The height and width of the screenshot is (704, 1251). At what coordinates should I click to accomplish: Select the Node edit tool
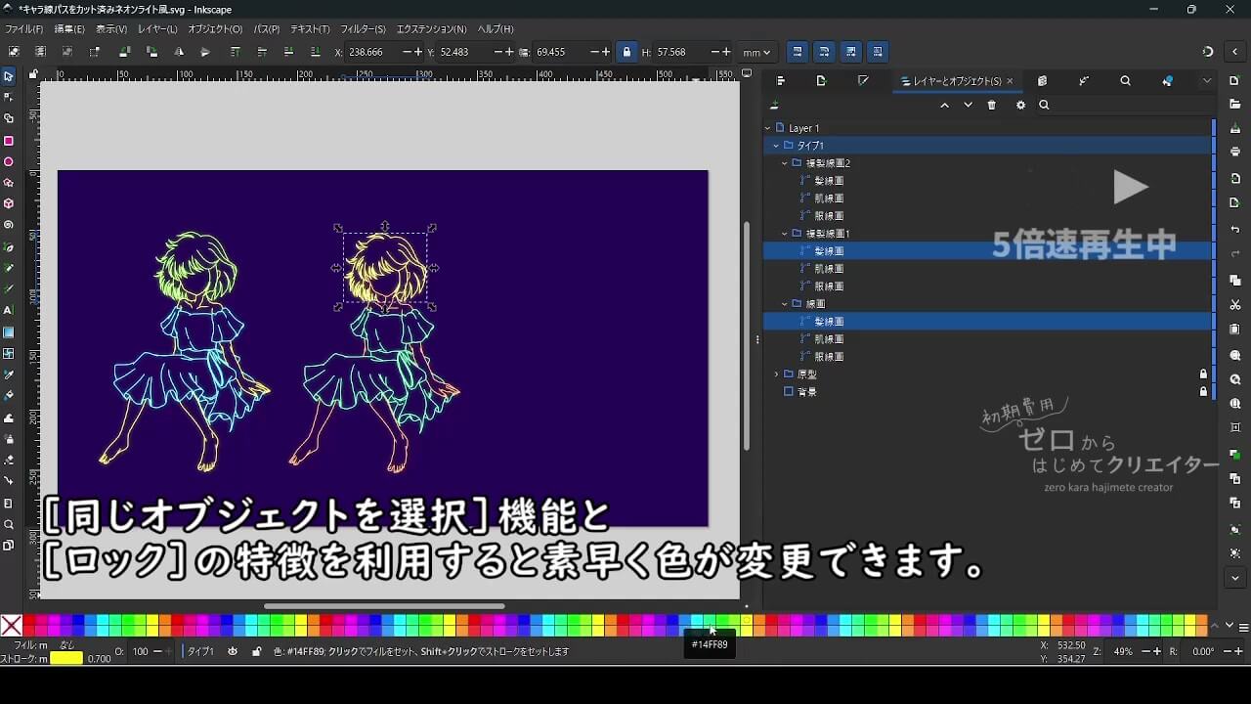coord(9,97)
